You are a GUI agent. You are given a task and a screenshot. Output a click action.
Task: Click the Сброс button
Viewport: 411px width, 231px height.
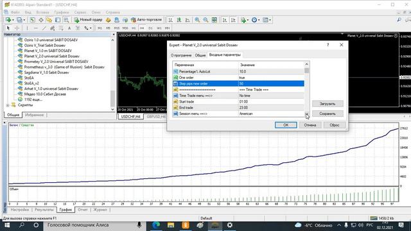tap(335, 125)
